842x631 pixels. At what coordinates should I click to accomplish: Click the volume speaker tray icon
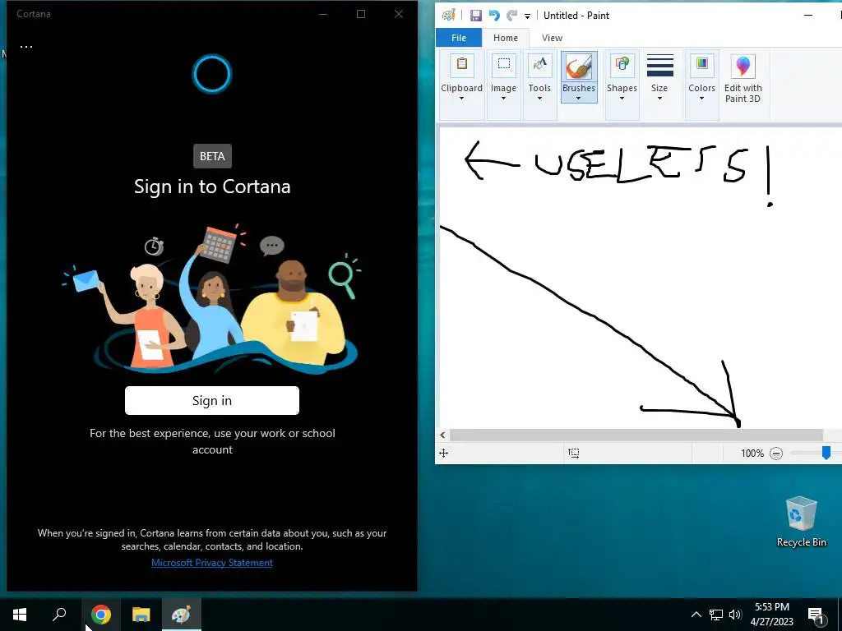[735, 615]
